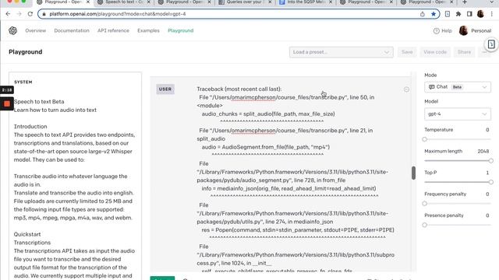This screenshot has height=280, width=499.
Task: Select the Playground nav item
Action: (181, 31)
